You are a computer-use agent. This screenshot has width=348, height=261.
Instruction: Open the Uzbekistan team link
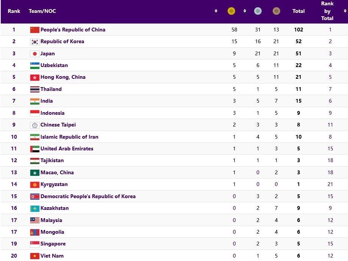click(54, 65)
